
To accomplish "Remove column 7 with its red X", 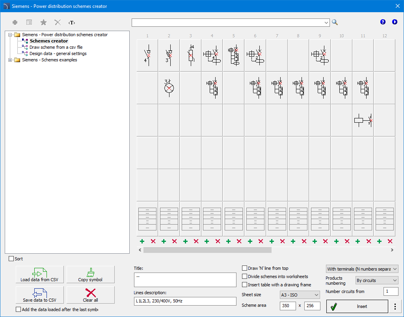I will (282, 241).
